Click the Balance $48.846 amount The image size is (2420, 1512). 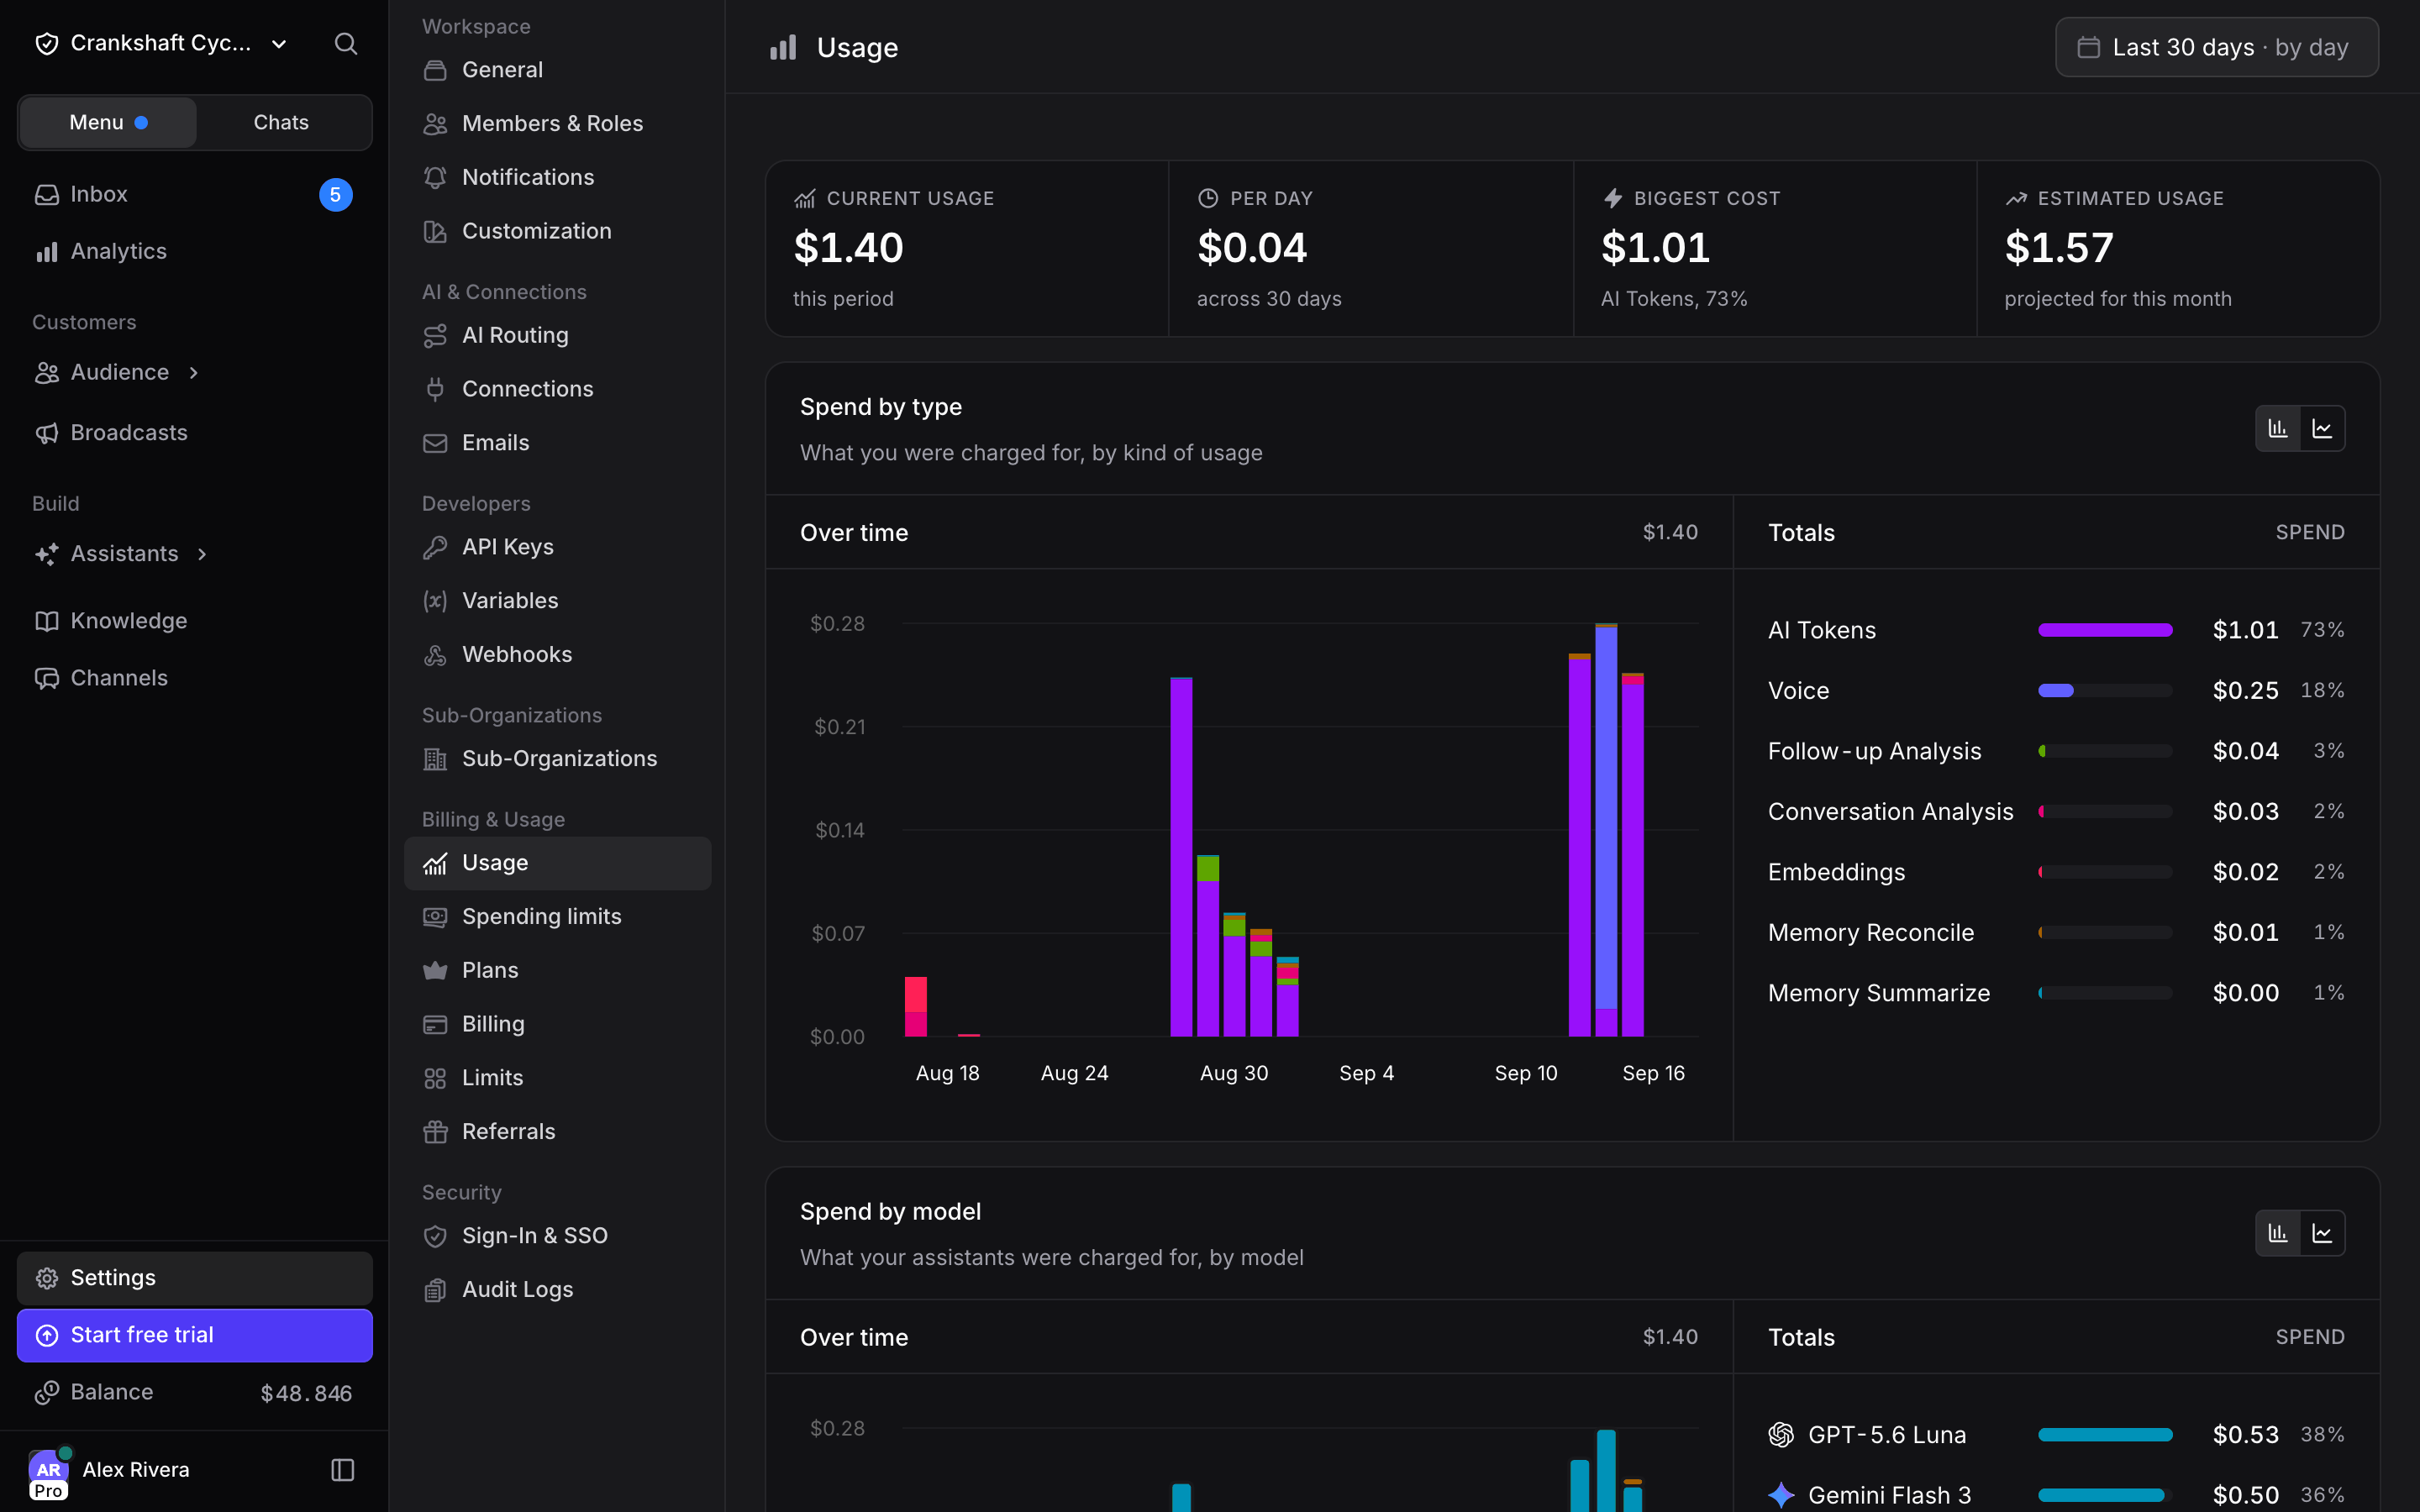pyautogui.click(x=306, y=1393)
